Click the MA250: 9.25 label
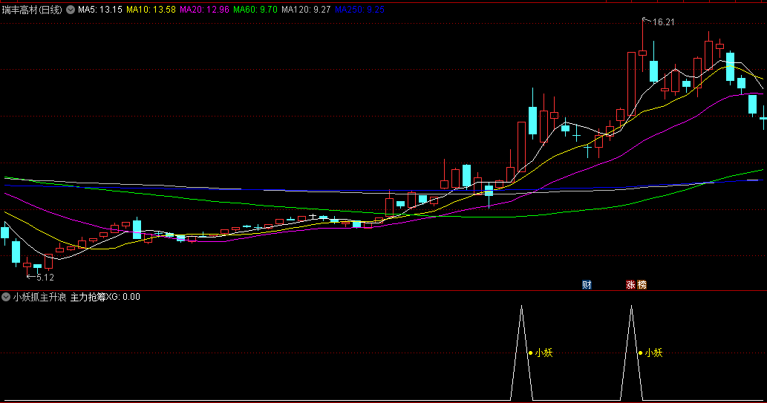767x403 pixels. click(x=359, y=10)
